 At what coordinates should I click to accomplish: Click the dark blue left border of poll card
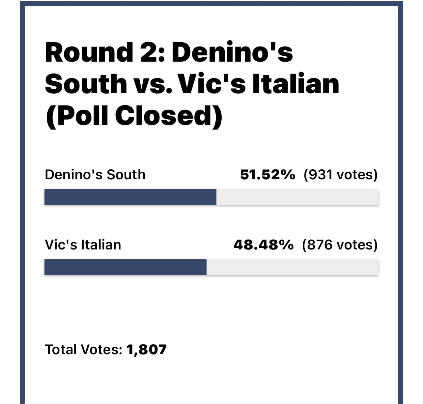(22, 203)
